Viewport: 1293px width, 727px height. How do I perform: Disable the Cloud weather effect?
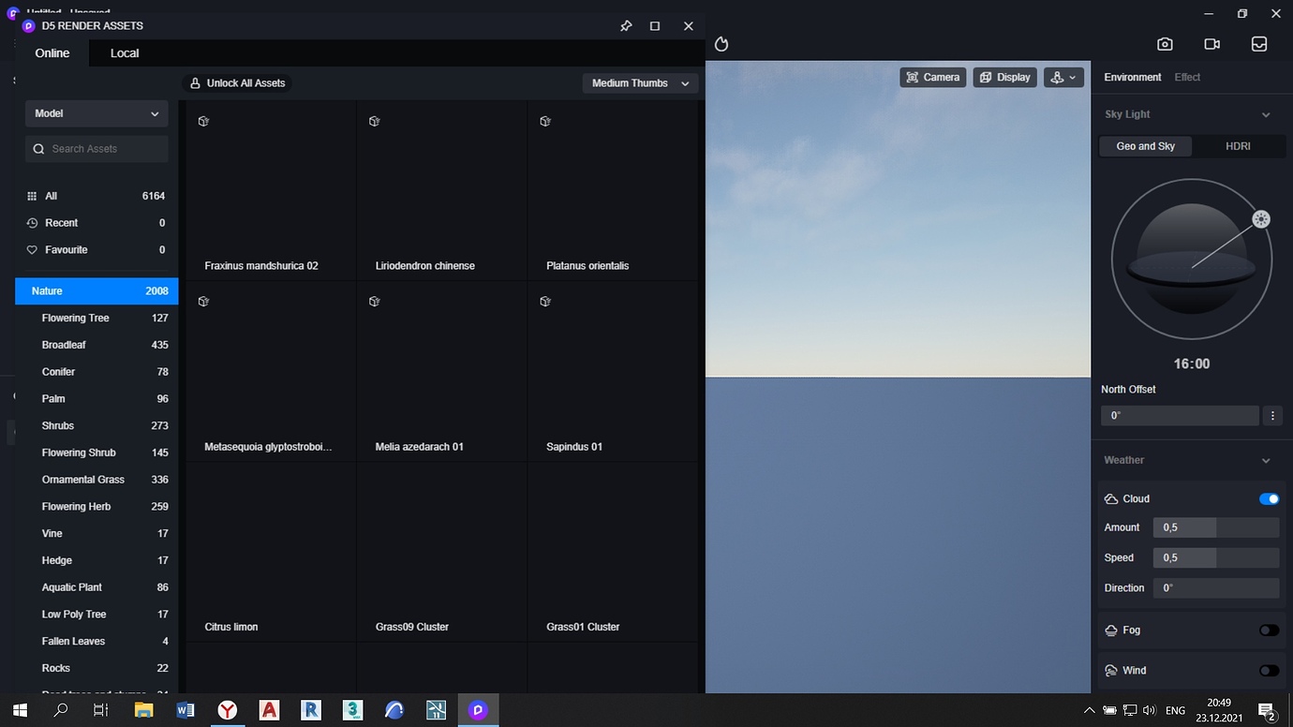coord(1270,498)
